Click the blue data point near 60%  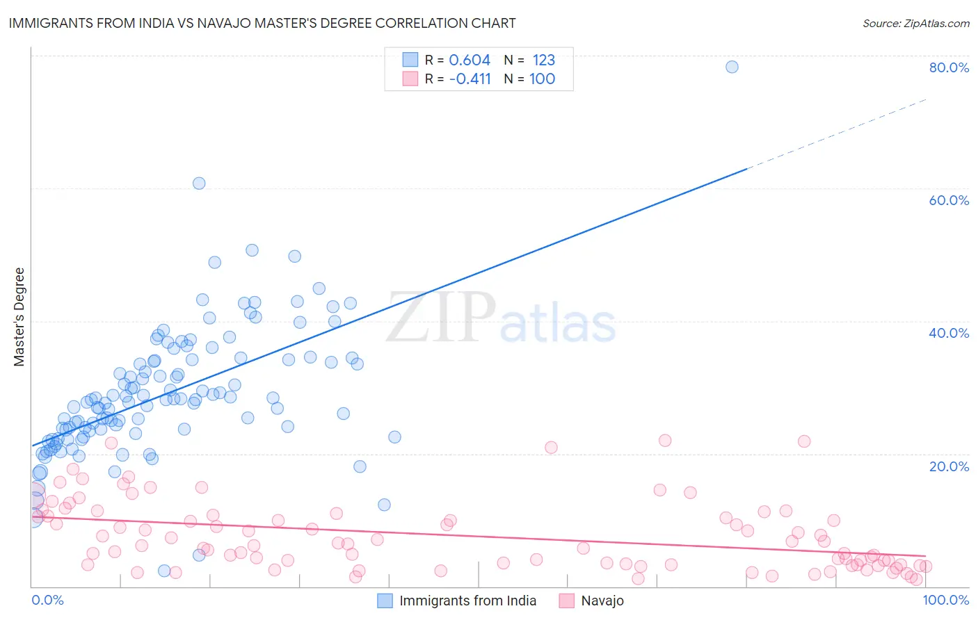pyautogui.click(x=199, y=183)
